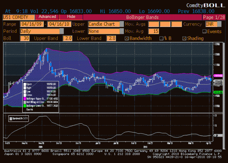Click the Low row in legend
Viewport: 228px width, 163px height.
click(x=40, y=91)
